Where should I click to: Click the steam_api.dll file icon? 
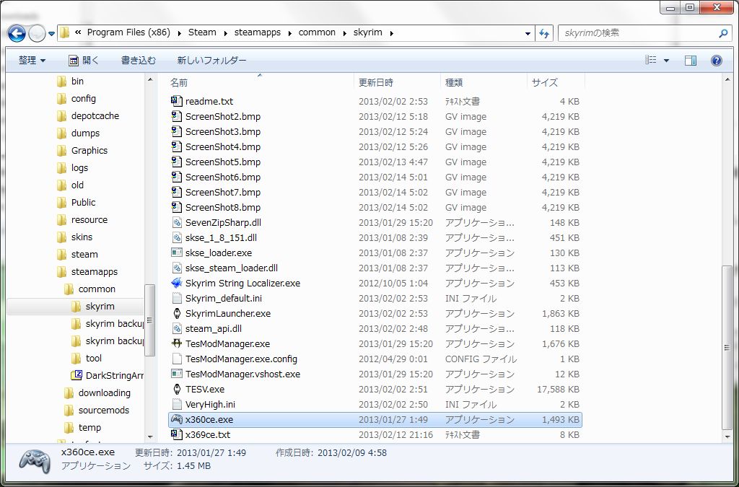coord(176,328)
